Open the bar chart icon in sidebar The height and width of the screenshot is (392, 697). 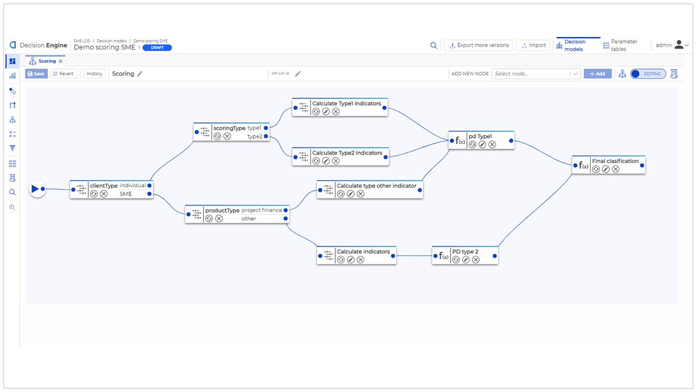tap(12, 76)
